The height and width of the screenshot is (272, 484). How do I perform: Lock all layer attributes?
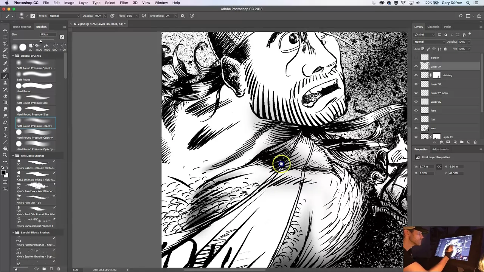(445, 49)
